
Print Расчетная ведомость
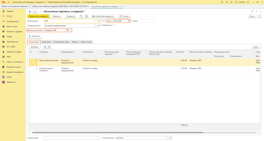click(103, 16)
